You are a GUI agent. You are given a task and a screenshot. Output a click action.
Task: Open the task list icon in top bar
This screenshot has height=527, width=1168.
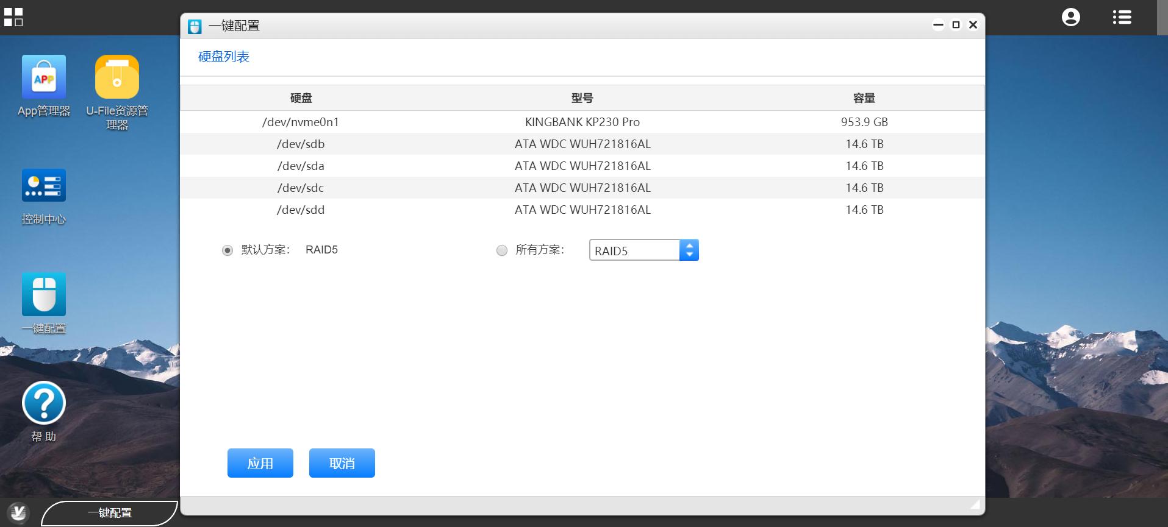[x=1122, y=17]
